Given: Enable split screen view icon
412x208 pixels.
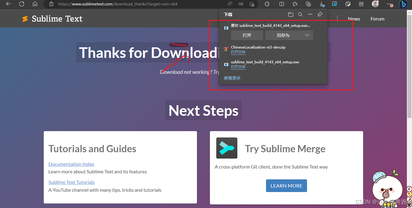Looking at the screenshot, I should (x=282, y=4).
